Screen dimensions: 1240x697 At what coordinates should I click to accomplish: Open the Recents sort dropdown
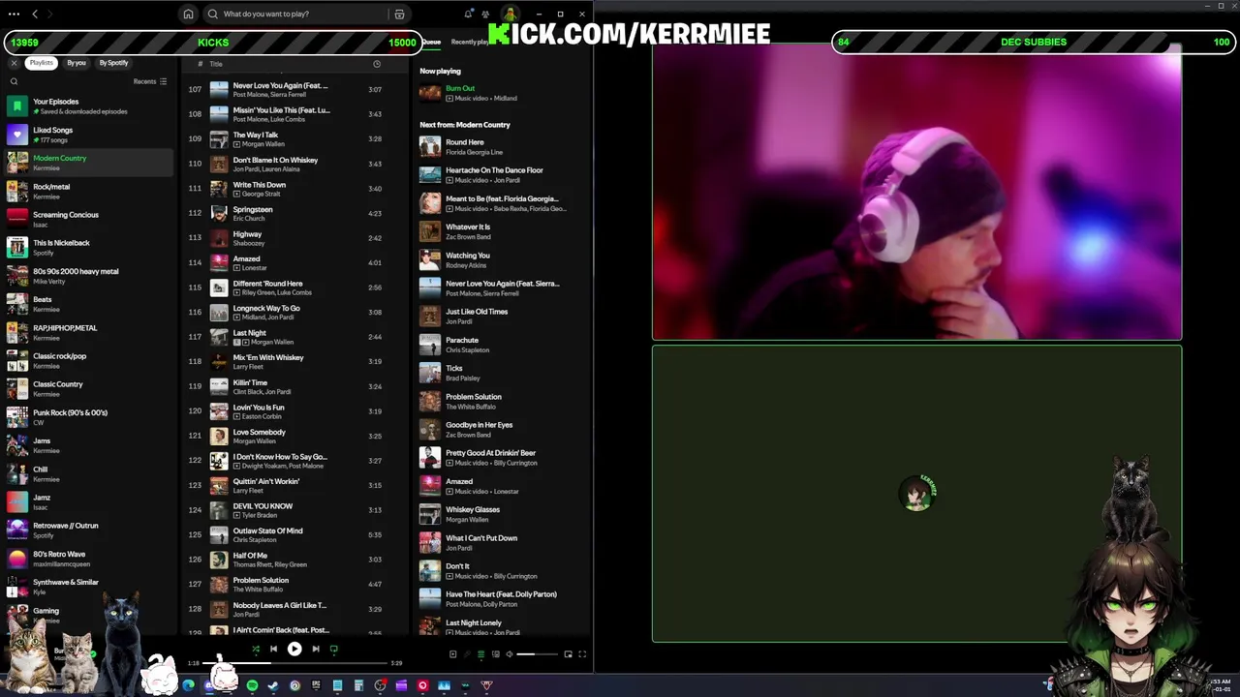click(150, 81)
